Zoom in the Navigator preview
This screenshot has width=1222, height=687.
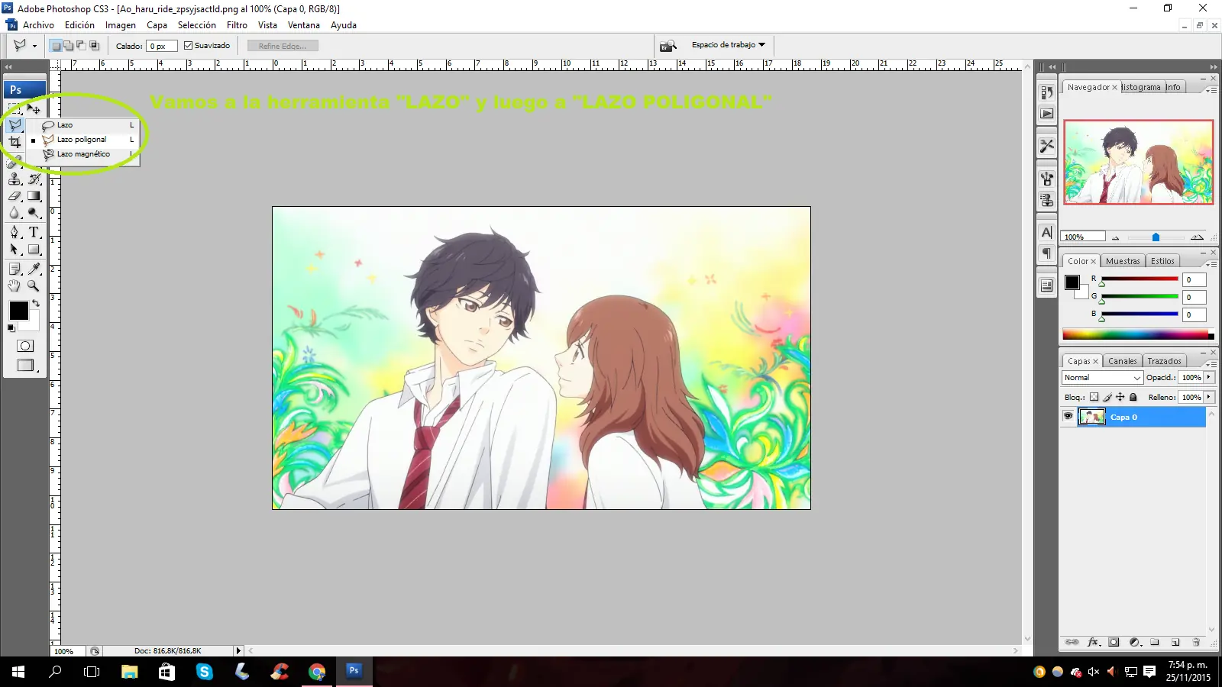(x=1197, y=237)
